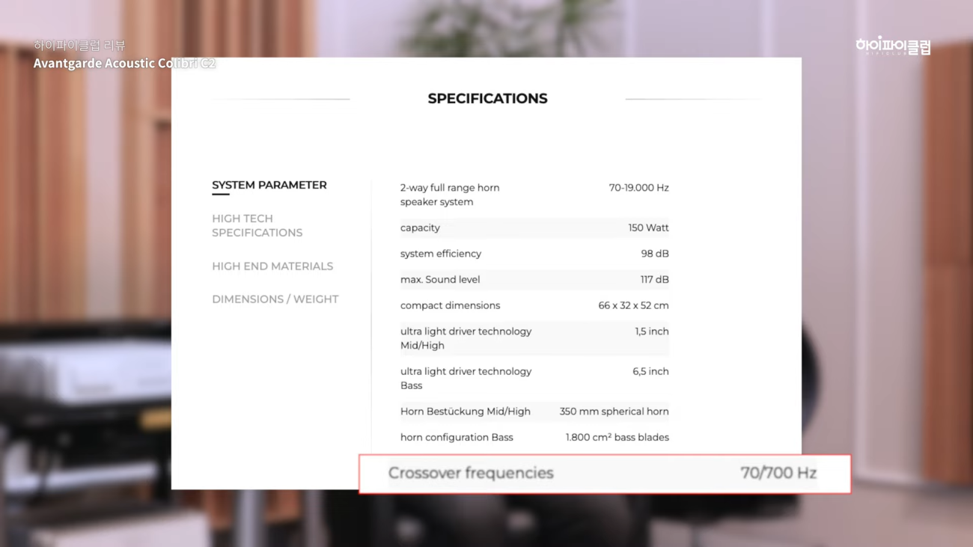This screenshot has height=547, width=973.
Task: Switch to the HIGH END MATERIALS tab
Action: [272, 266]
